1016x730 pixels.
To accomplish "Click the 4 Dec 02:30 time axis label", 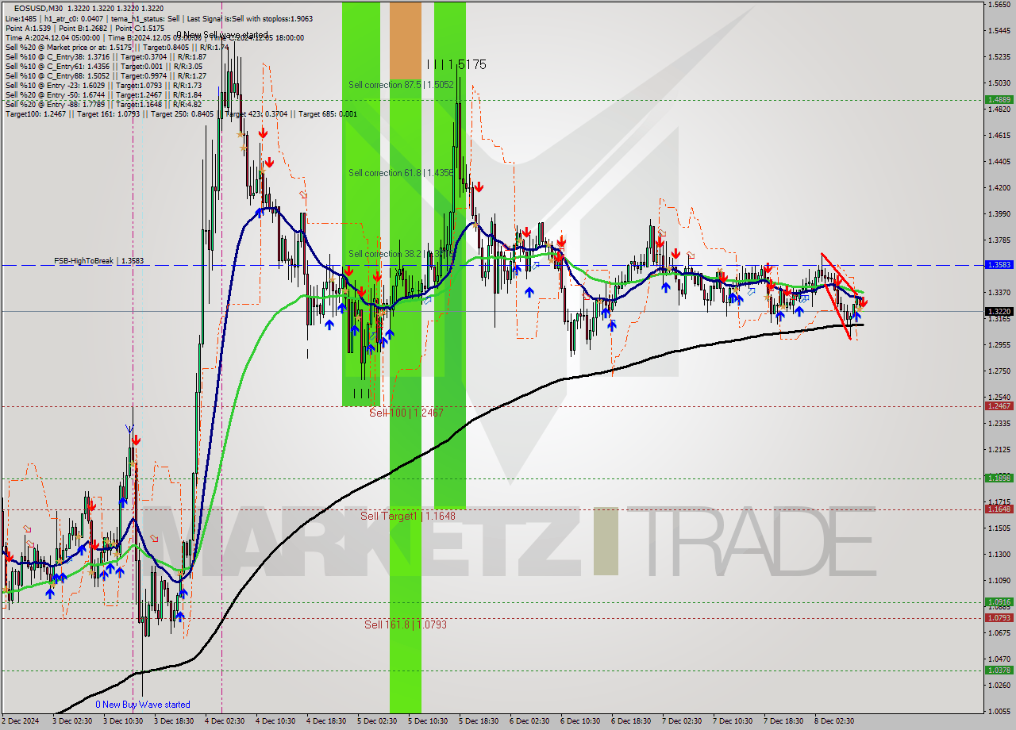I will [224, 721].
